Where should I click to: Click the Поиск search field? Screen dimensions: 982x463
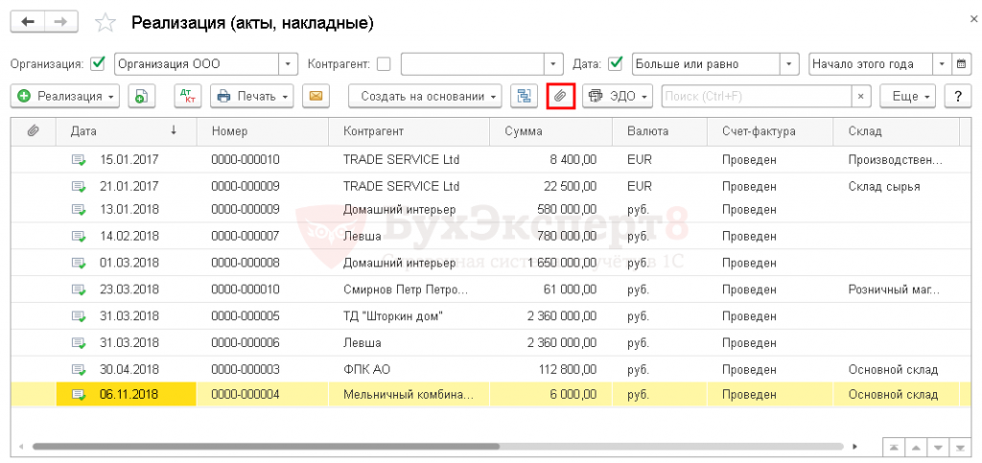pos(756,96)
